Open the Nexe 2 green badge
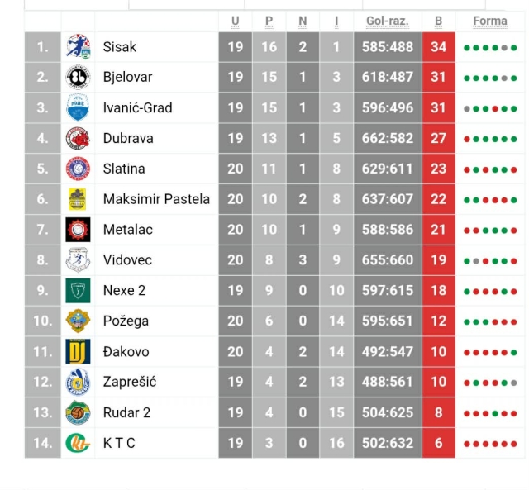The height and width of the screenshot is (490, 529). 78,290
